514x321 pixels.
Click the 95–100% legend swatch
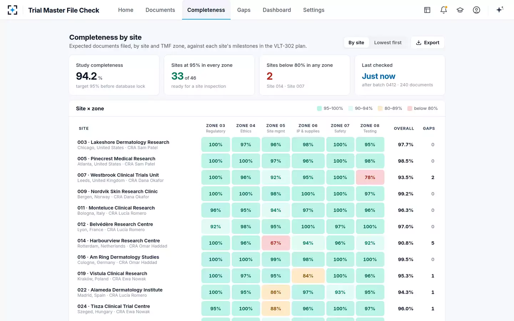[319, 108]
